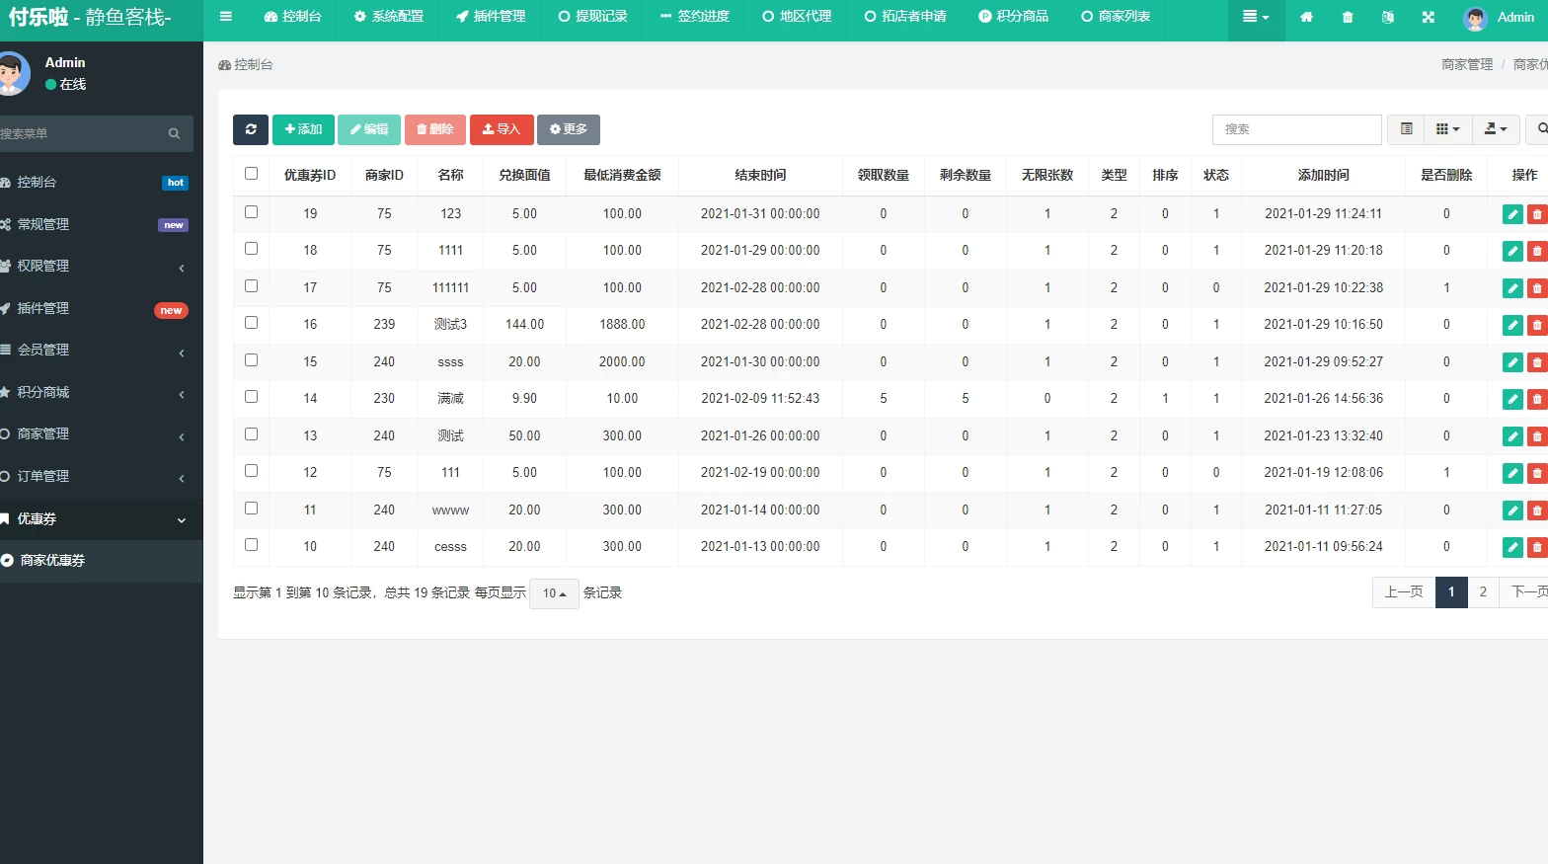This screenshot has width=1548, height=864.
Task: Open the page size dropdown showing 10
Action: [x=554, y=593]
